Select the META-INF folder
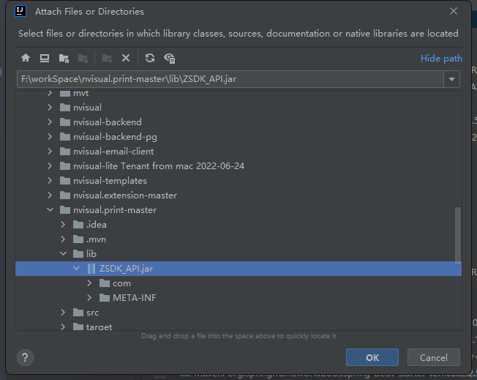 238,298
